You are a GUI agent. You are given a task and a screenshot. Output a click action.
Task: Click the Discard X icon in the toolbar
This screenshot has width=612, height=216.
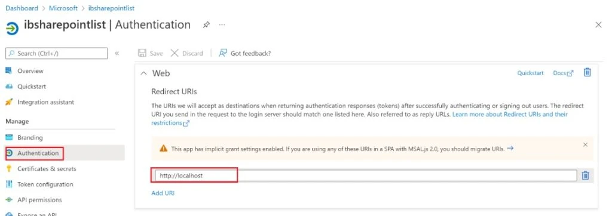[175, 53]
